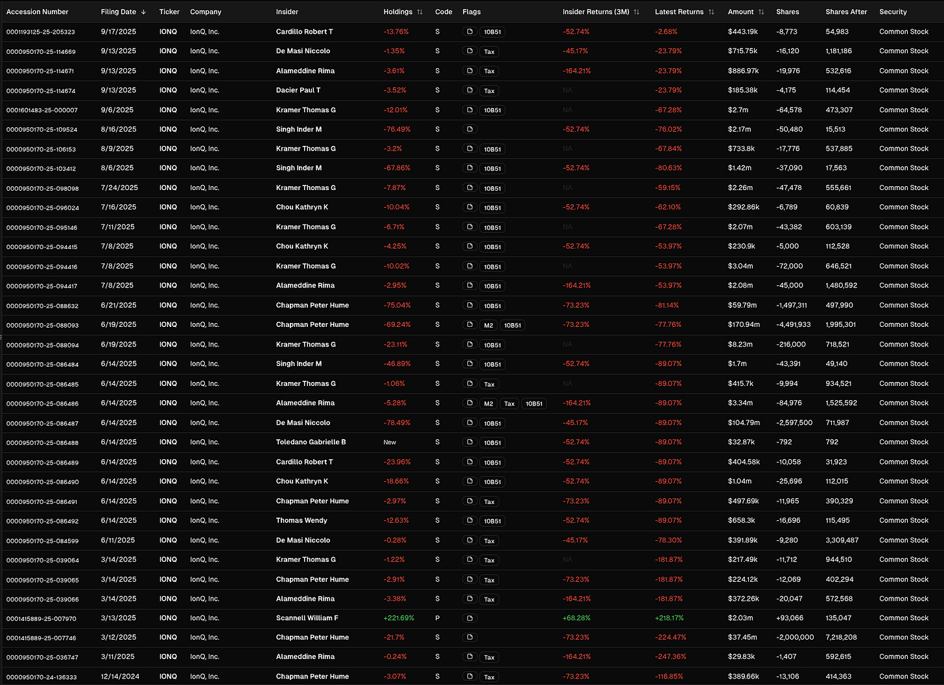Screen dimensions: 944x685
Task: Click Tax flag in De Masi 9/13/2025 row
Action: (x=490, y=51)
